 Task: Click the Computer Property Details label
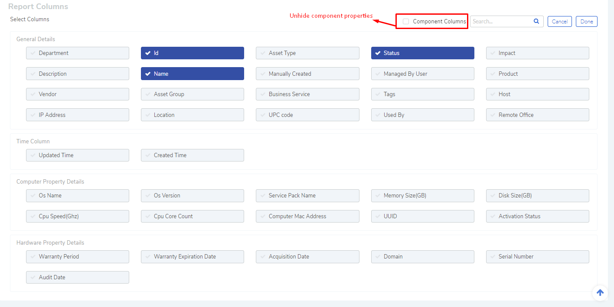50,181
